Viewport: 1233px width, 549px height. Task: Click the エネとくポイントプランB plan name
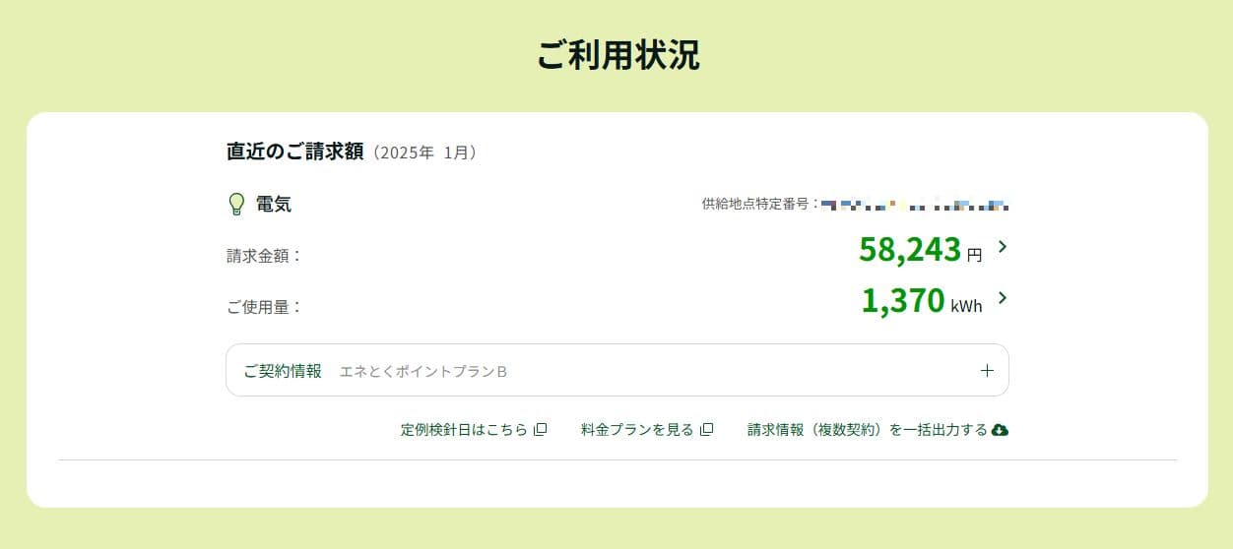pyautogui.click(x=423, y=372)
